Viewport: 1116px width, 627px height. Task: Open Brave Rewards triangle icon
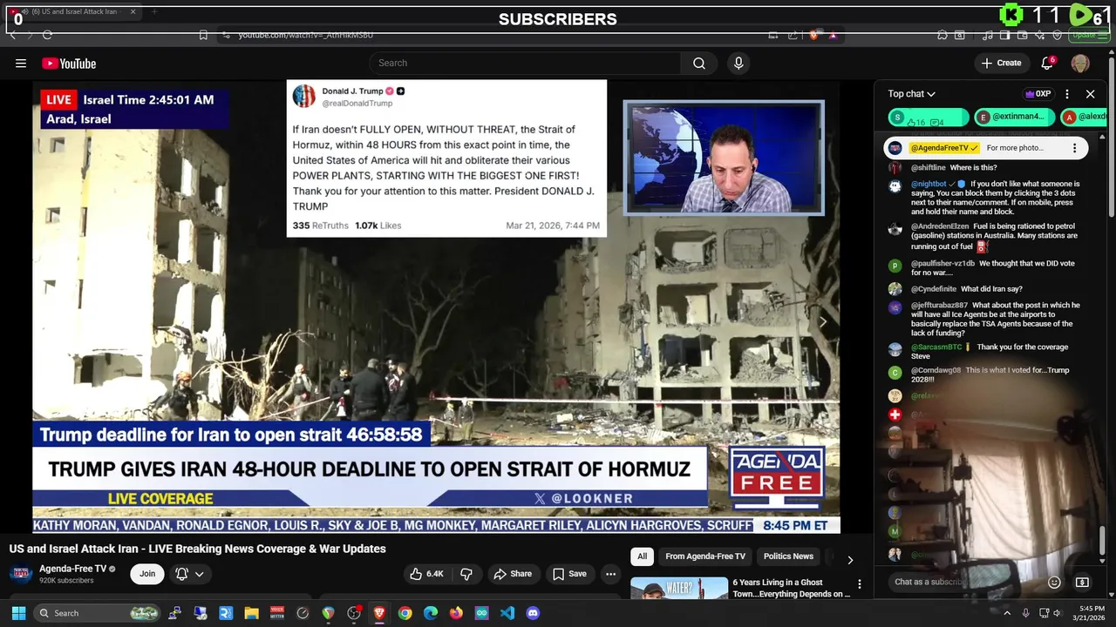click(x=833, y=35)
